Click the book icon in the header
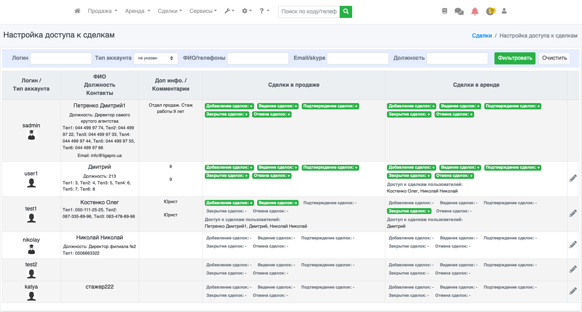Screen dimensions: 582x312 [444, 11]
